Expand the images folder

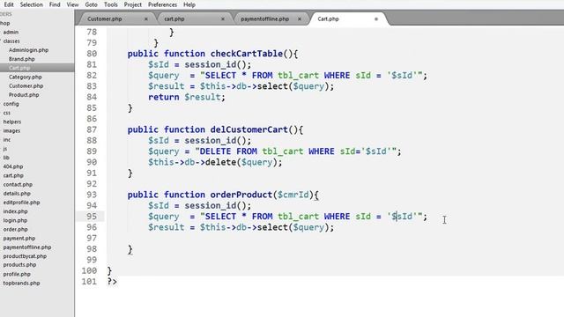[x=11, y=131]
